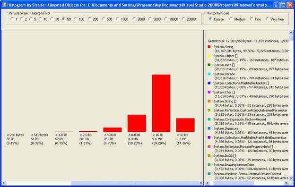Click legend panel's scroll down arrow
The image size is (295, 187).
(x=291, y=178)
